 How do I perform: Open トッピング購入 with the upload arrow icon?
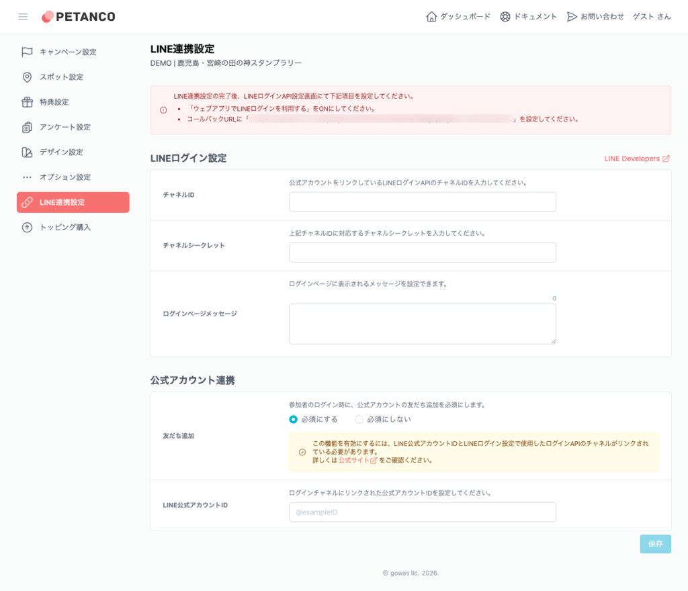pyautogui.click(x=26, y=227)
